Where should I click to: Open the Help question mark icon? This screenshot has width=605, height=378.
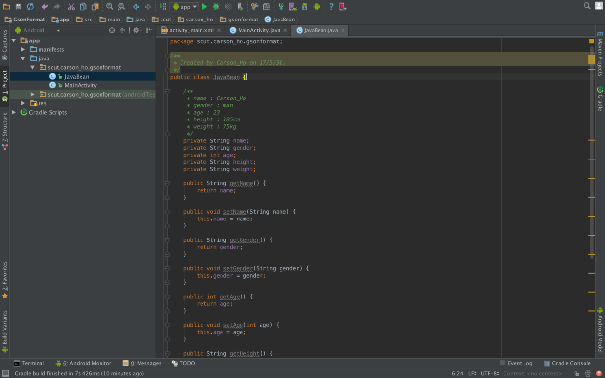[331, 7]
